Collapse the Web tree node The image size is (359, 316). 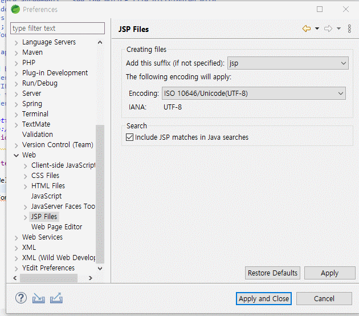tap(17, 155)
